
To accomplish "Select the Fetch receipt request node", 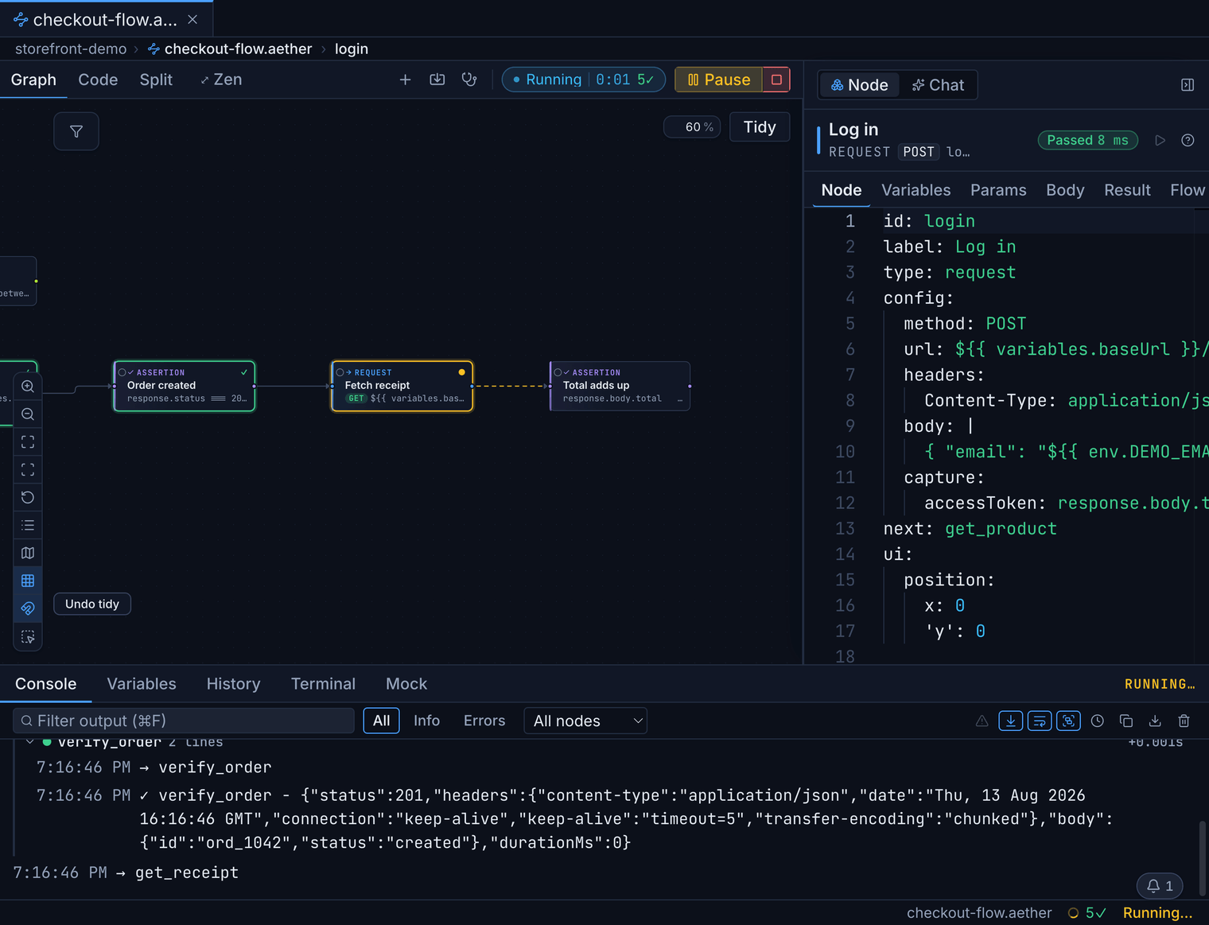I will pyautogui.click(x=402, y=387).
